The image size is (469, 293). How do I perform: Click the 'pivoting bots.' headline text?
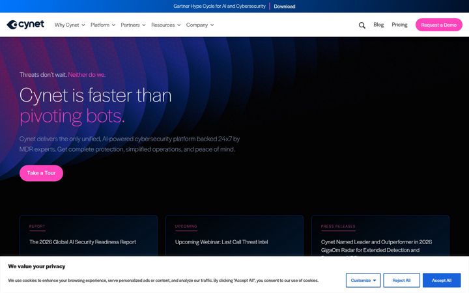pos(72,117)
